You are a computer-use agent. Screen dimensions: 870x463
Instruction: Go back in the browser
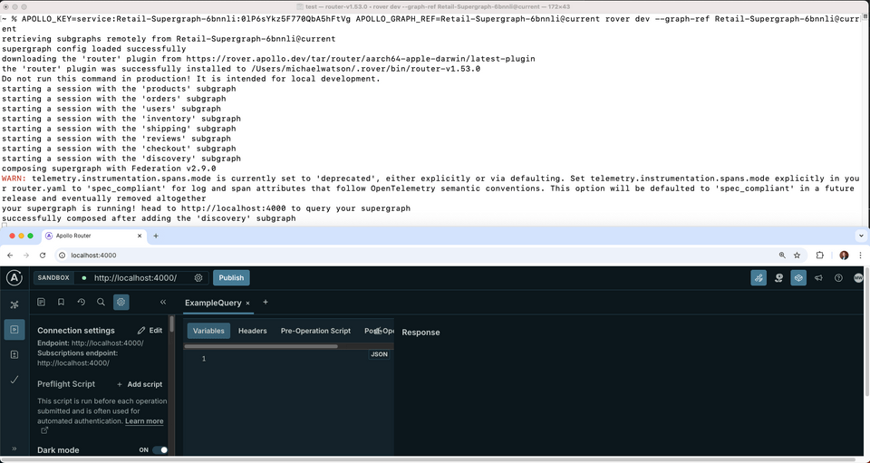[10, 256]
